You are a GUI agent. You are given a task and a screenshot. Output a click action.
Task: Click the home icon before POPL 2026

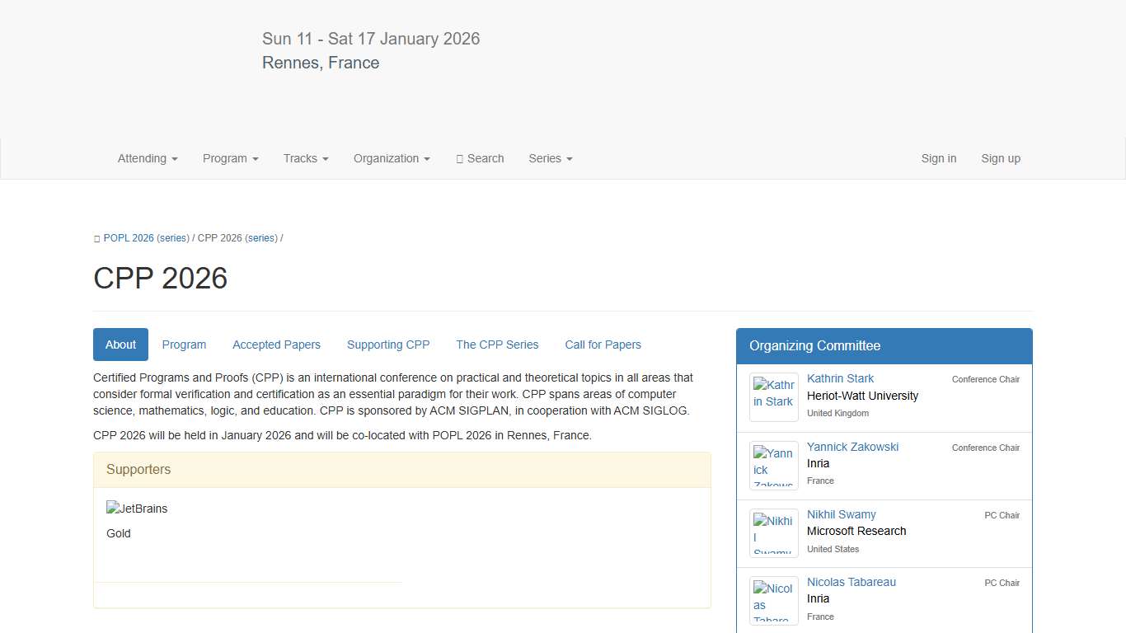[97, 238]
